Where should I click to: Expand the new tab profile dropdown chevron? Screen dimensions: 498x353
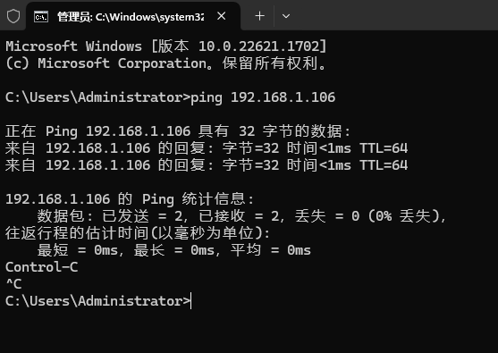tap(286, 16)
